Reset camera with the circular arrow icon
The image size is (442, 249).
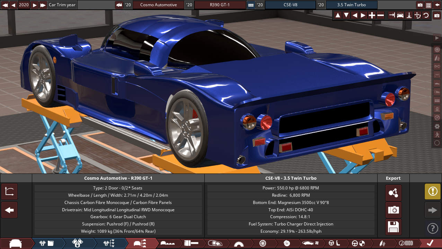click(426, 15)
